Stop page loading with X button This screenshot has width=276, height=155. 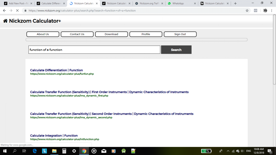click(17, 10)
